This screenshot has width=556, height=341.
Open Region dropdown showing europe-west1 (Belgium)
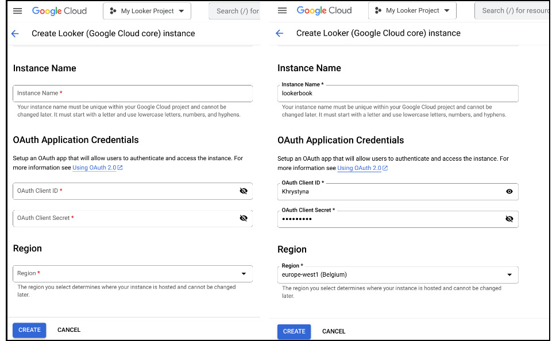tap(398, 275)
